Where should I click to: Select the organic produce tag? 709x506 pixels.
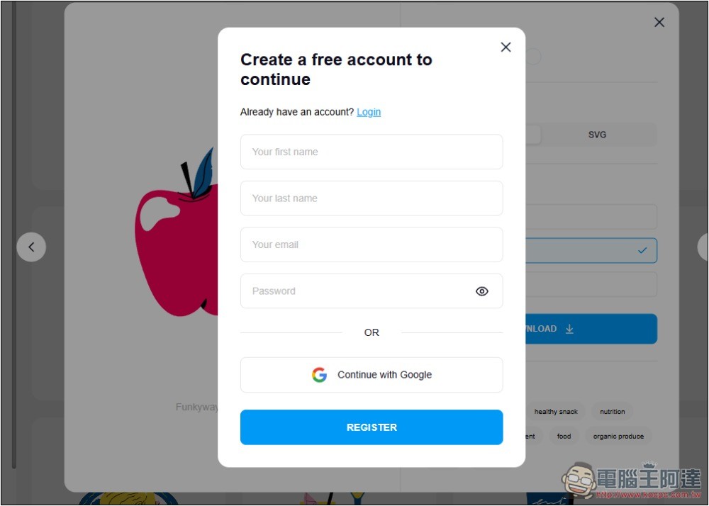click(618, 437)
